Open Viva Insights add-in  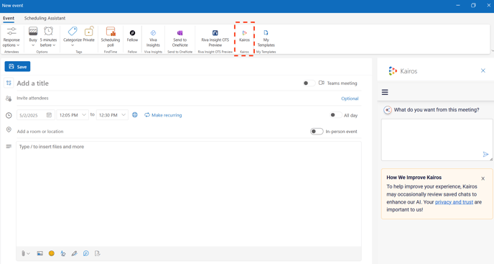coord(153,38)
